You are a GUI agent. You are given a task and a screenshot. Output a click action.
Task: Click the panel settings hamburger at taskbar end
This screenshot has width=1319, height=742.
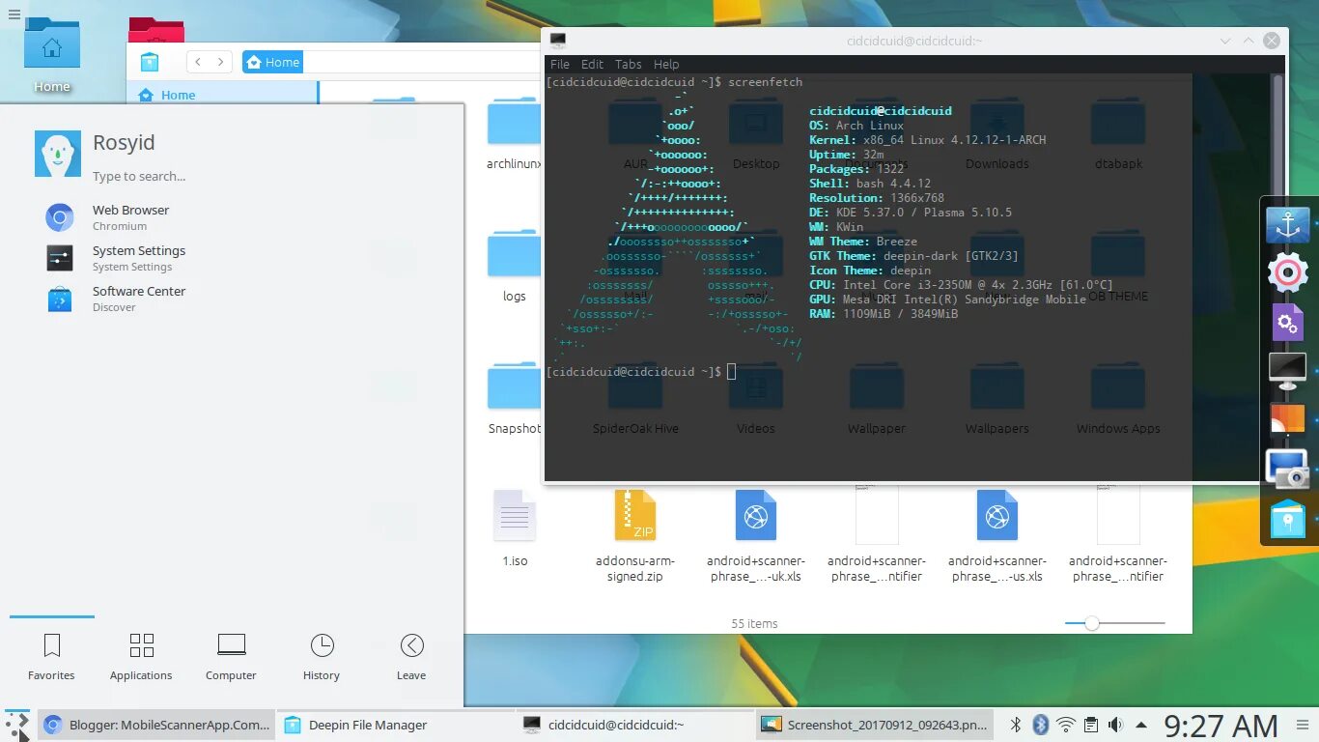pos(1301,725)
